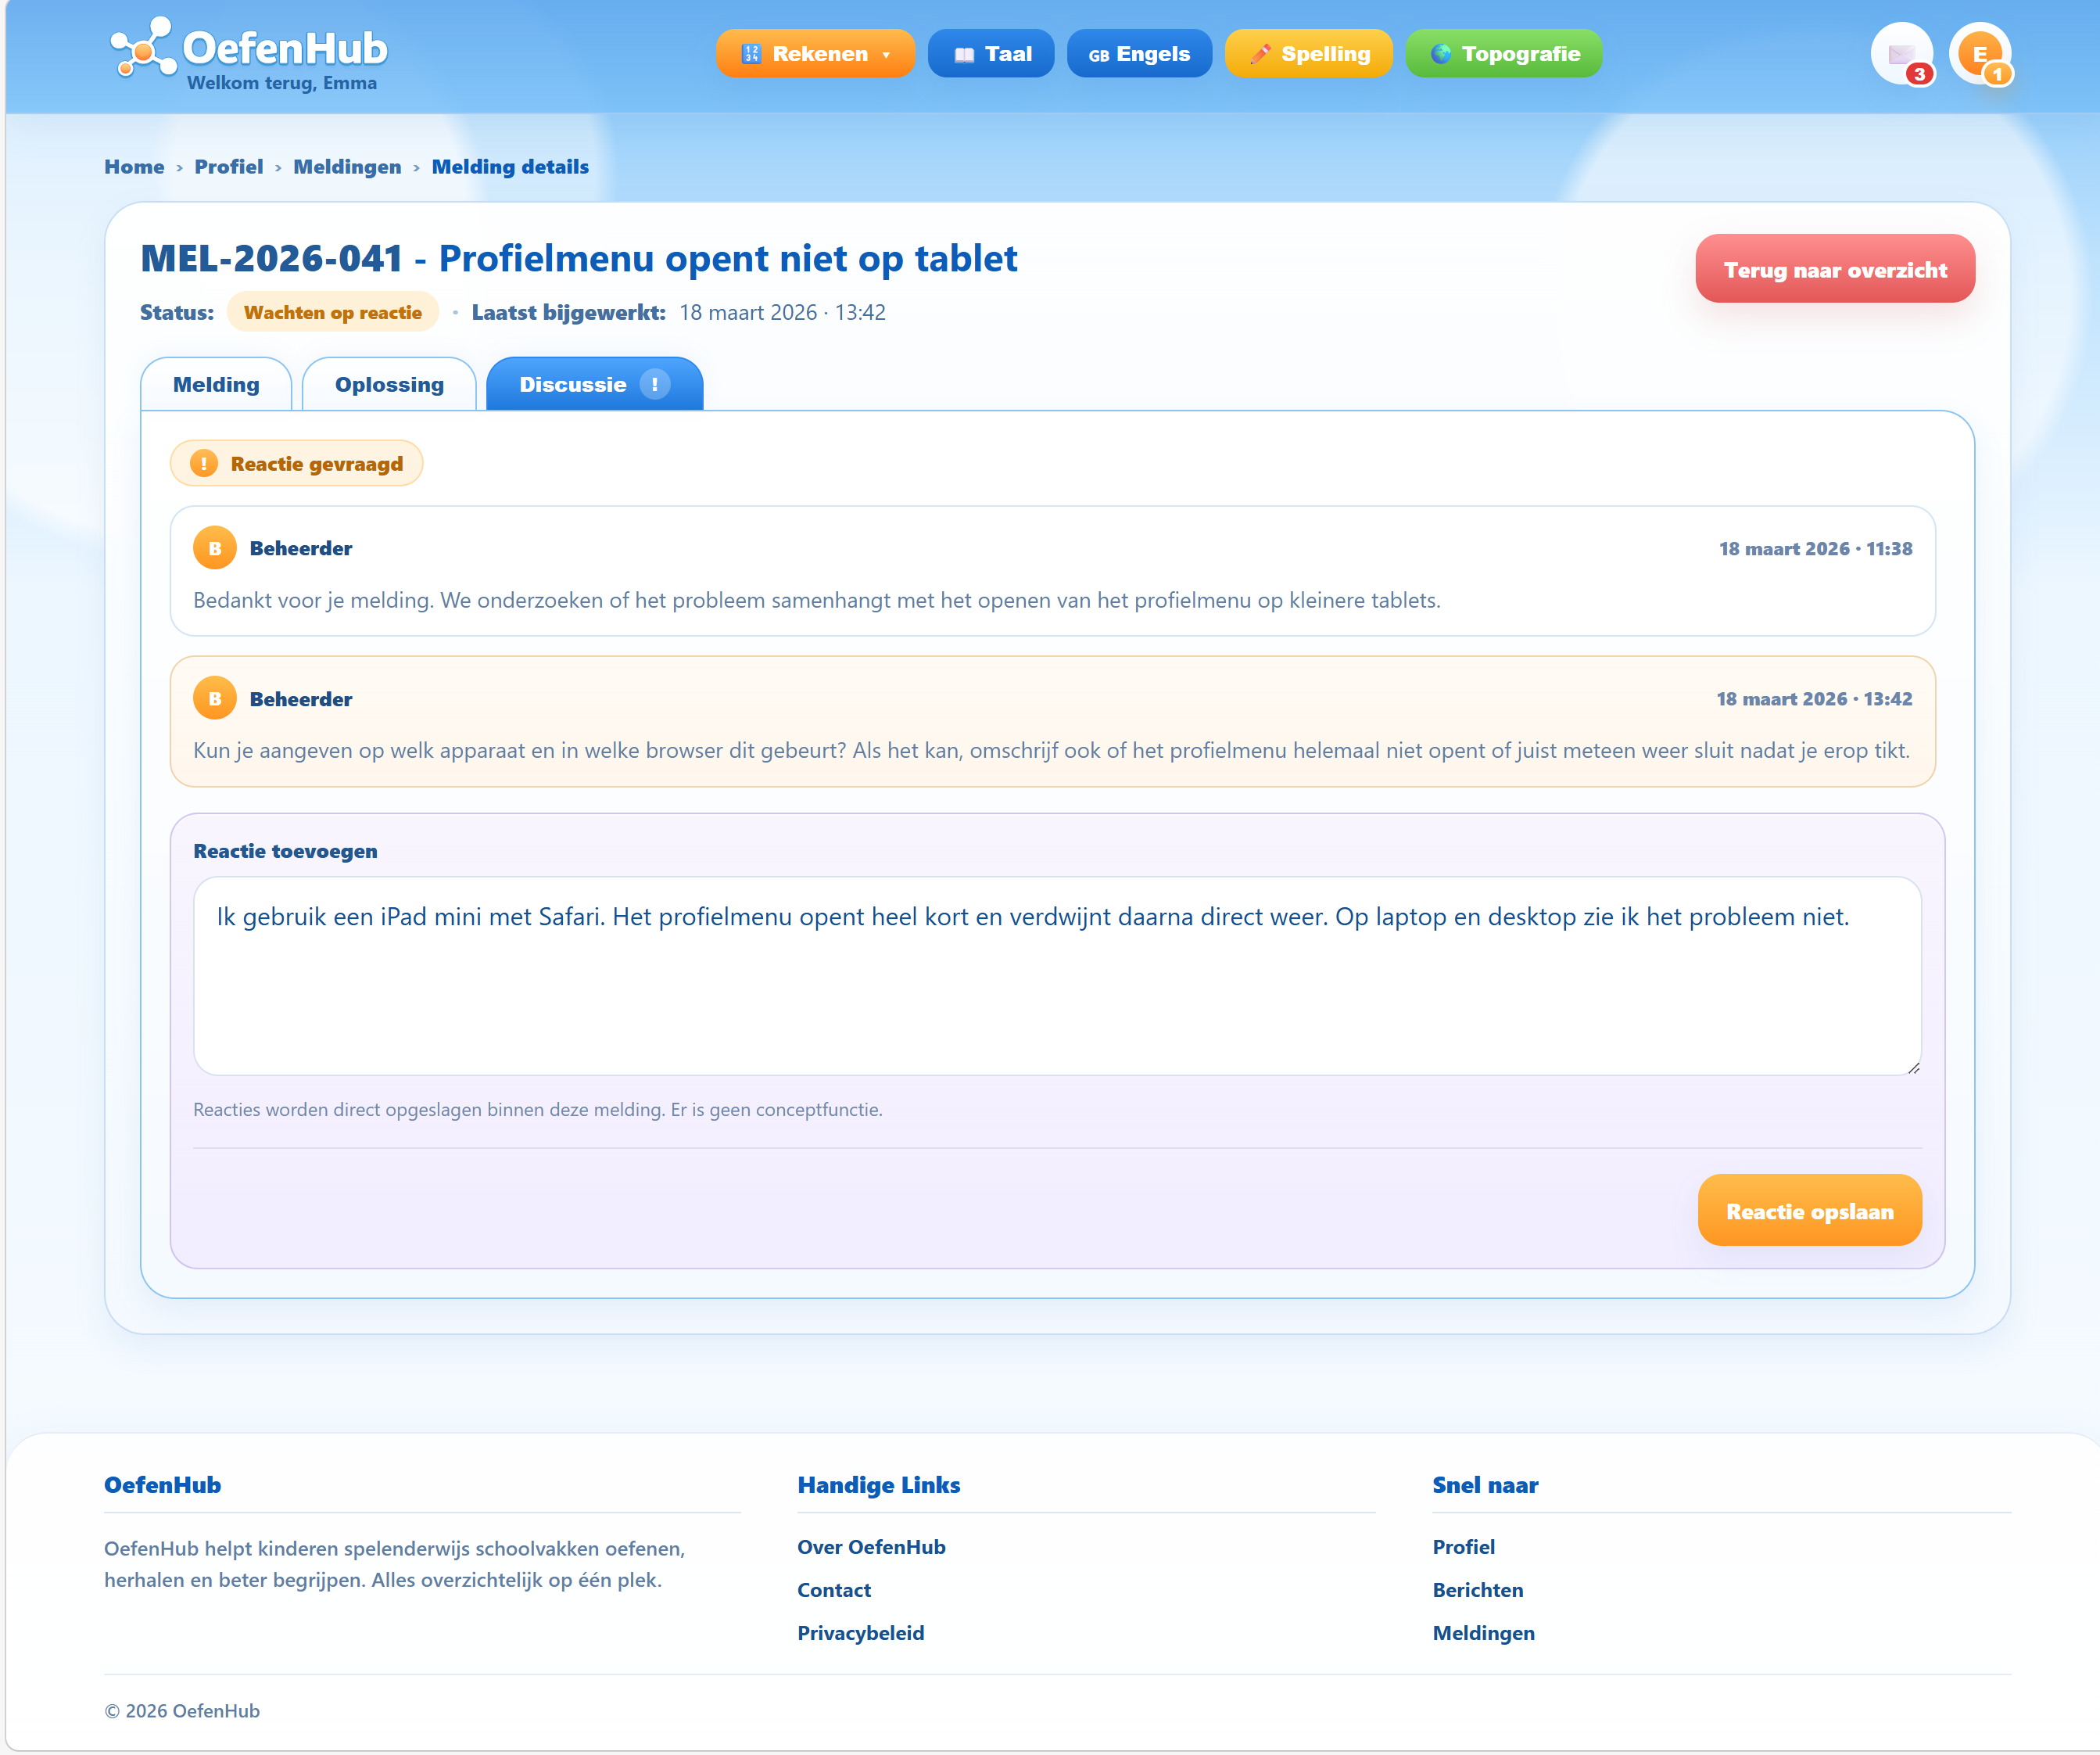Open Berichten footer link
The width and height of the screenshot is (2100, 1755).
click(x=1478, y=1590)
